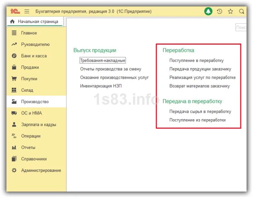
Task: Open the Банк и касса section
Action: [36, 56]
